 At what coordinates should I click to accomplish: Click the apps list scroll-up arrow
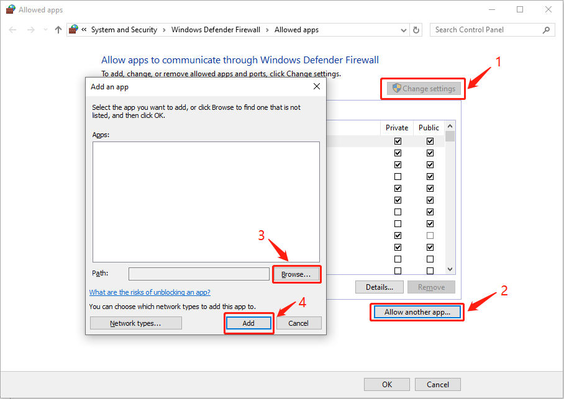(x=450, y=126)
